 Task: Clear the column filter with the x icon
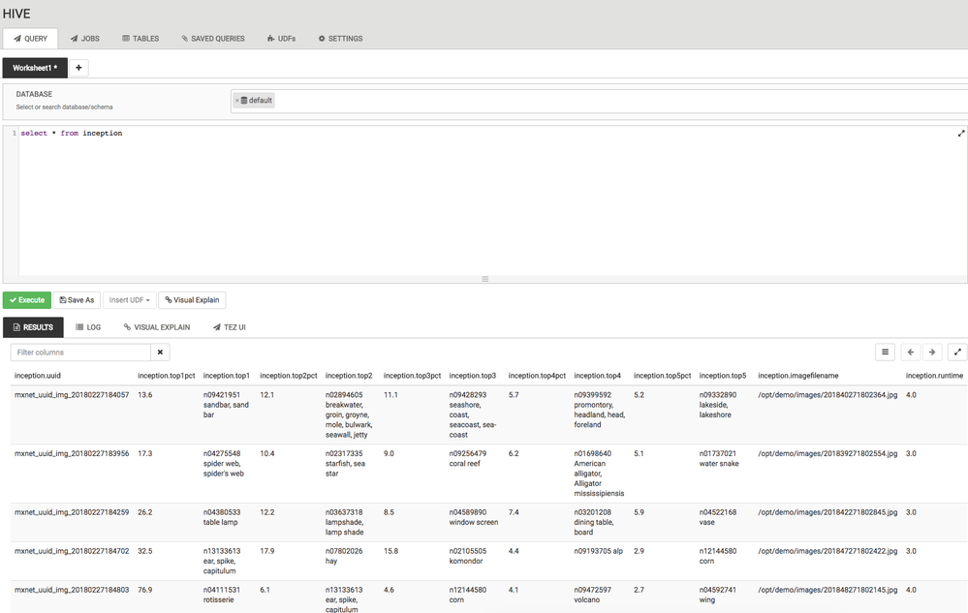click(160, 352)
